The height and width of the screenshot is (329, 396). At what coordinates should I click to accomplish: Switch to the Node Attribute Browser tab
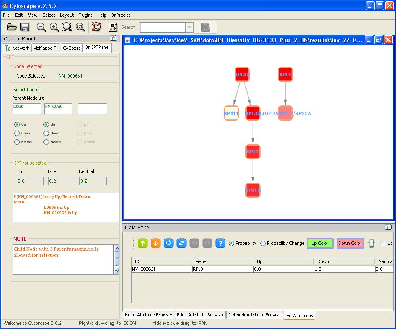click(x=148, y=315)
